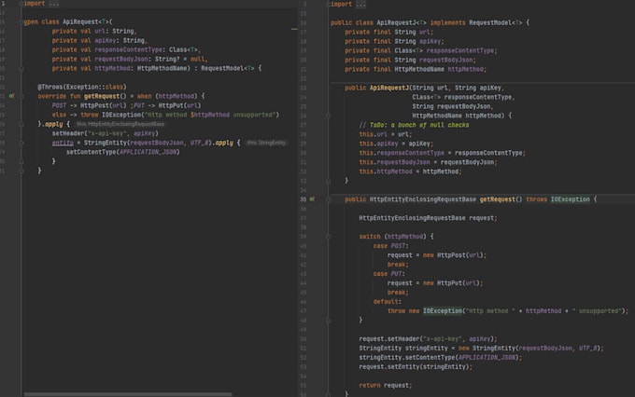The width and height of the screenshot is (635, 397).
Task: Click 'implements' keyword in Java class declaration
Action: (447, 22)
